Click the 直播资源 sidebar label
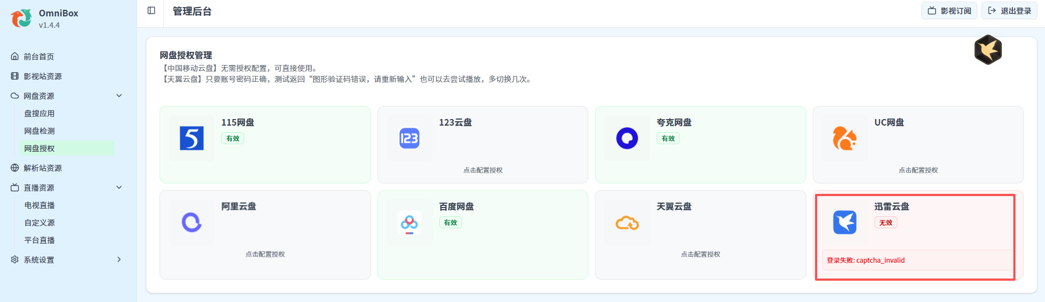 pyautogui.click(x=39, y=187)
